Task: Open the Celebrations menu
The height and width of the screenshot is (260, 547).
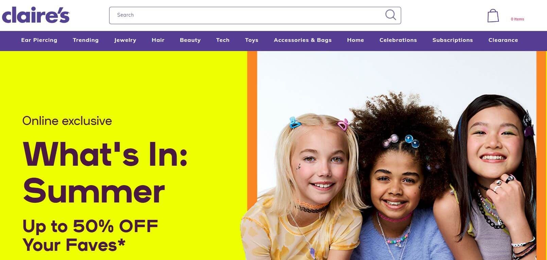Action: point(398,40)
